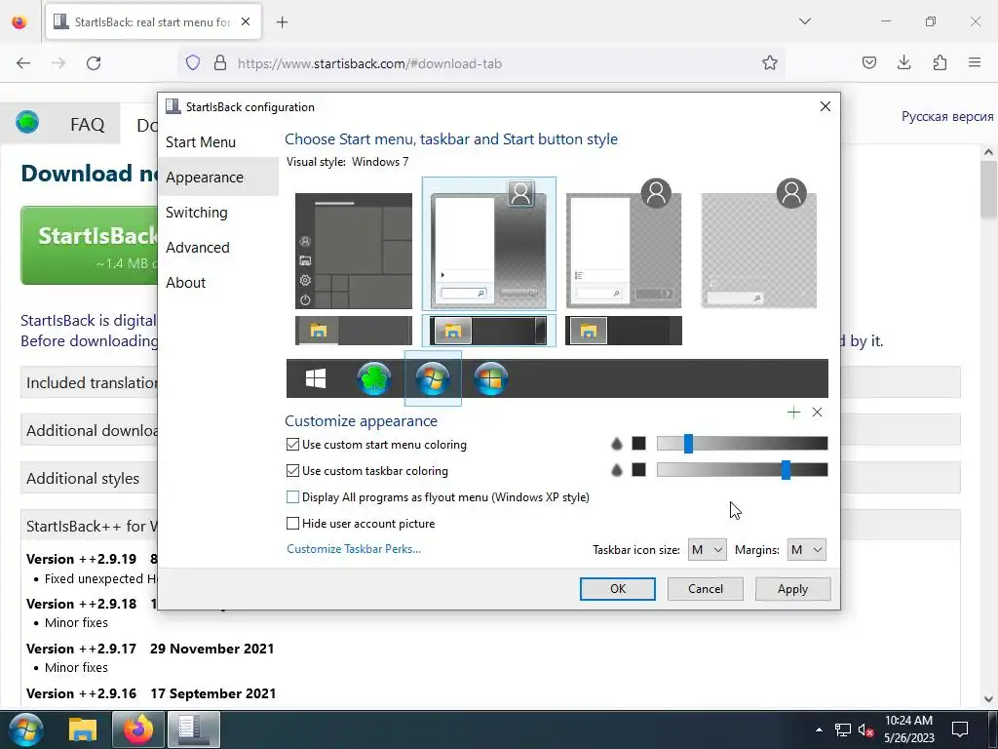
Task: Select the Windows 8 style orb start button
Action: click(491, 378)
